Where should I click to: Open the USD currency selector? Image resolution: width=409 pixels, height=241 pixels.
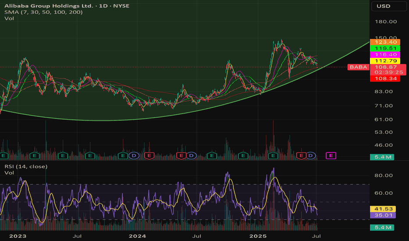(x=389, y=6)
